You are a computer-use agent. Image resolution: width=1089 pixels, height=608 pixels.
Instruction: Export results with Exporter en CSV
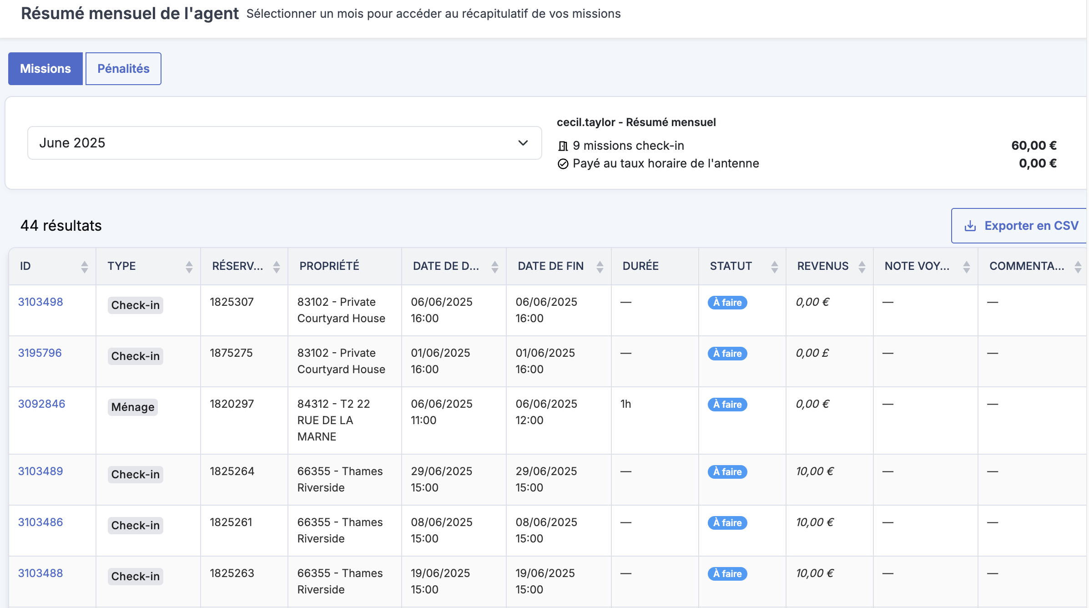(1019, 226)
